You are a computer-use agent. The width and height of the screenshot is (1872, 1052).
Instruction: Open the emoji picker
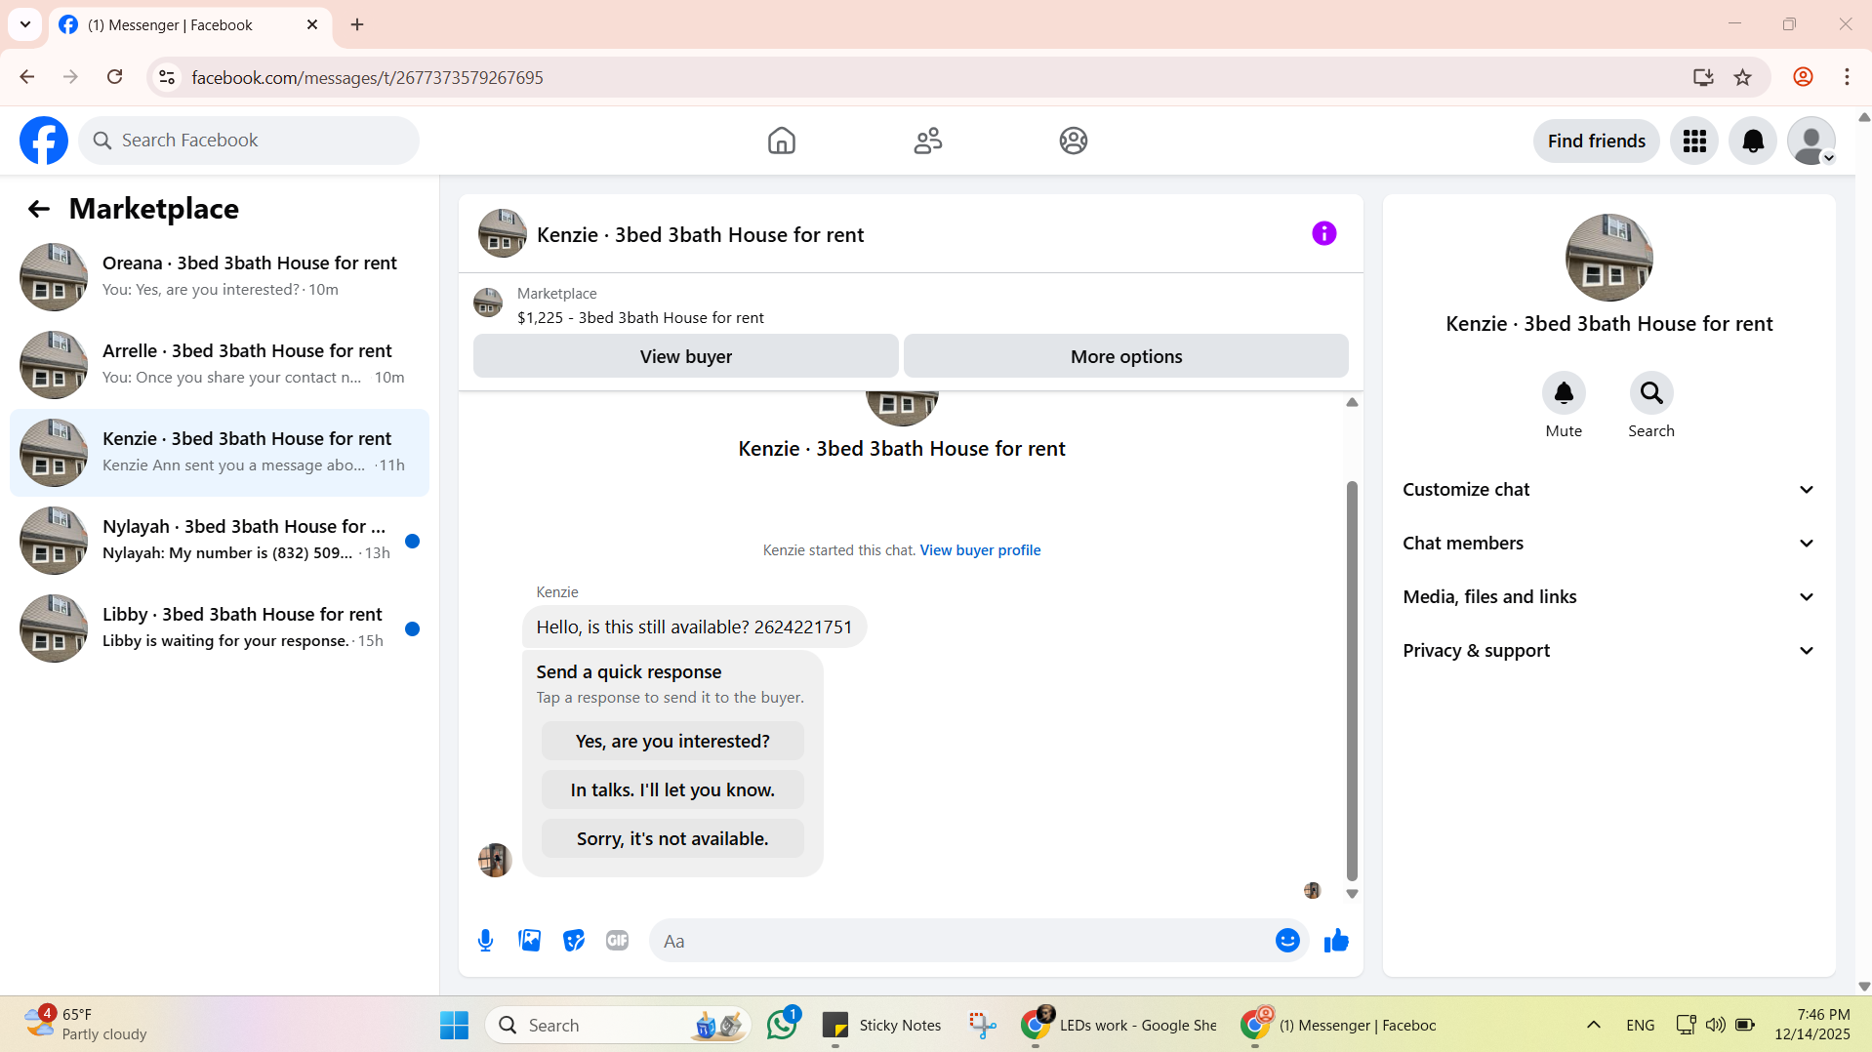click(x=1286, y=941)
